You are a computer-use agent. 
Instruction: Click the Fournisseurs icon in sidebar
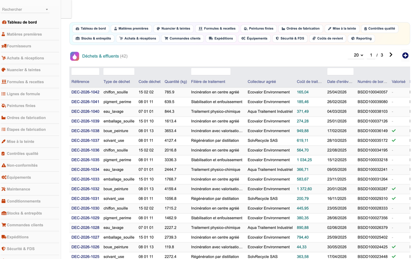(x=4, y=46)
